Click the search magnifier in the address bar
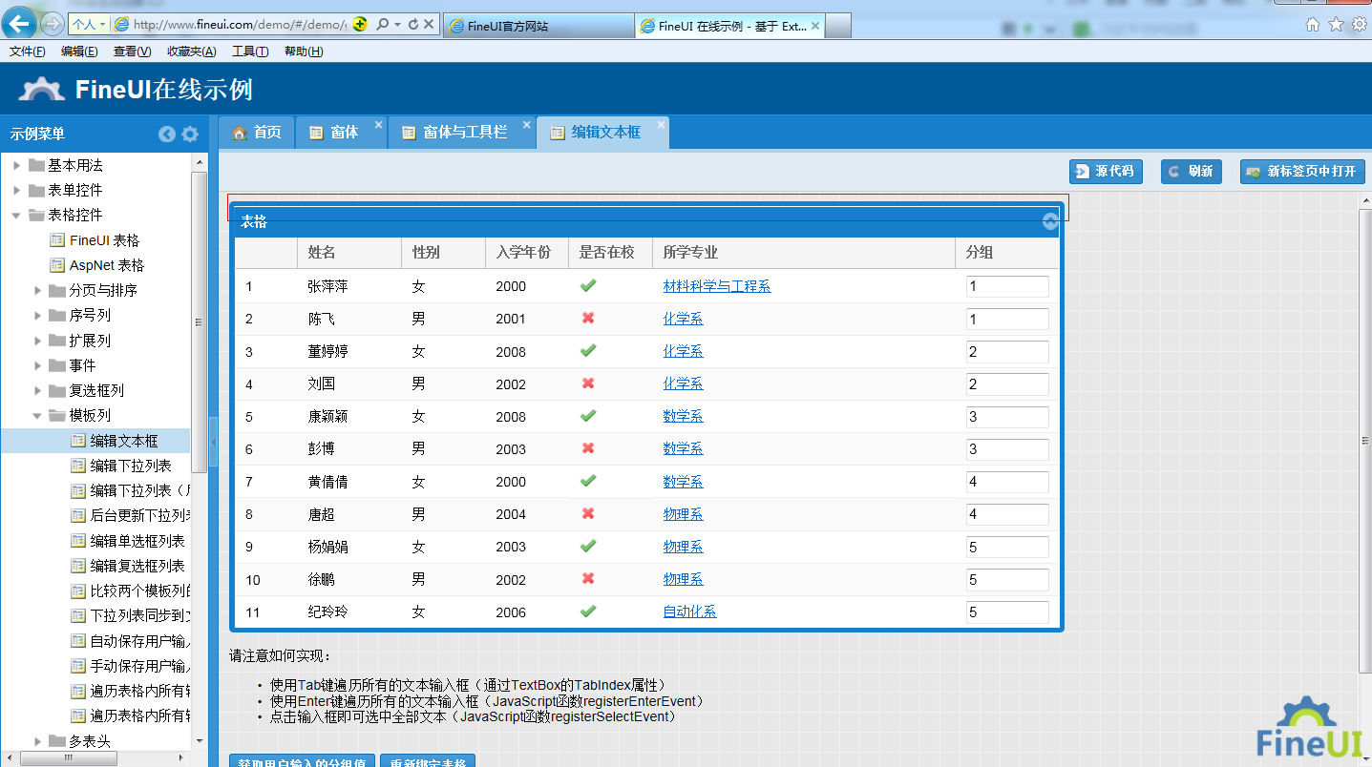This screenshot has width=1372, height=767. tap(382, 25)
